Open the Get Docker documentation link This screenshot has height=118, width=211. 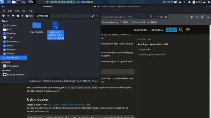coord(67,105)
